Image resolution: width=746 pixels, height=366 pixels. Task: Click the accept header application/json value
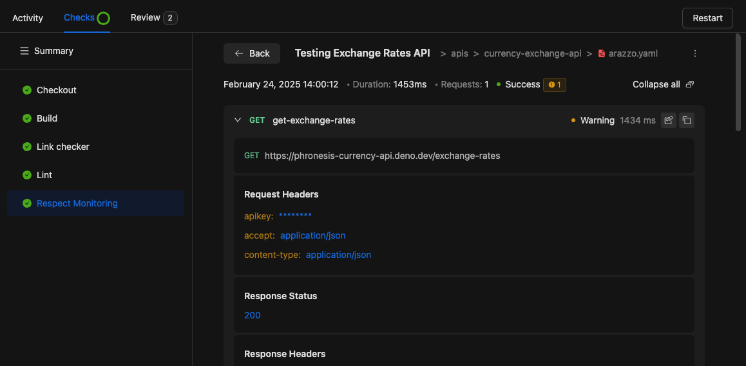(313, 236)
